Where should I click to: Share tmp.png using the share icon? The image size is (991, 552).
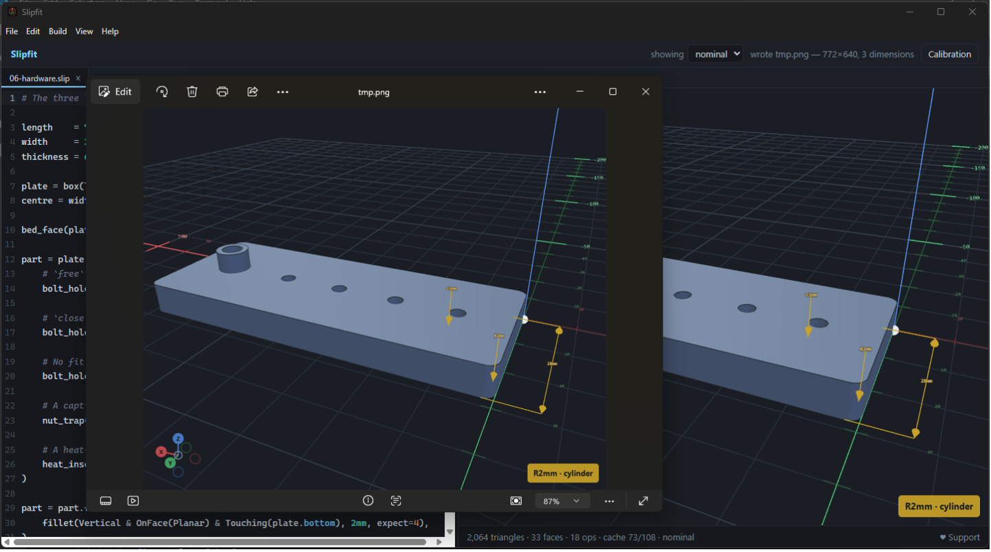(x=252, y=91)
